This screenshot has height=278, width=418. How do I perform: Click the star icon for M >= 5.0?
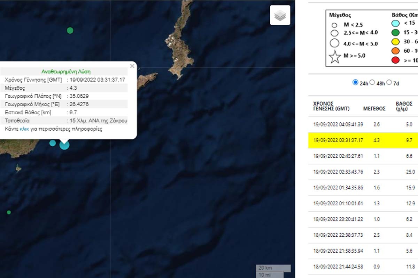[335, 56]
